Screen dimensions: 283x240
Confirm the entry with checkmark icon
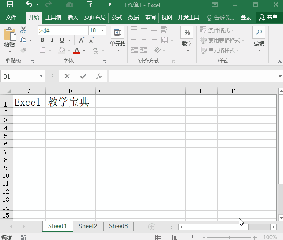(x=83, y=76)
